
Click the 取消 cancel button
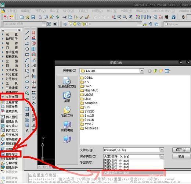coord(181,156)
